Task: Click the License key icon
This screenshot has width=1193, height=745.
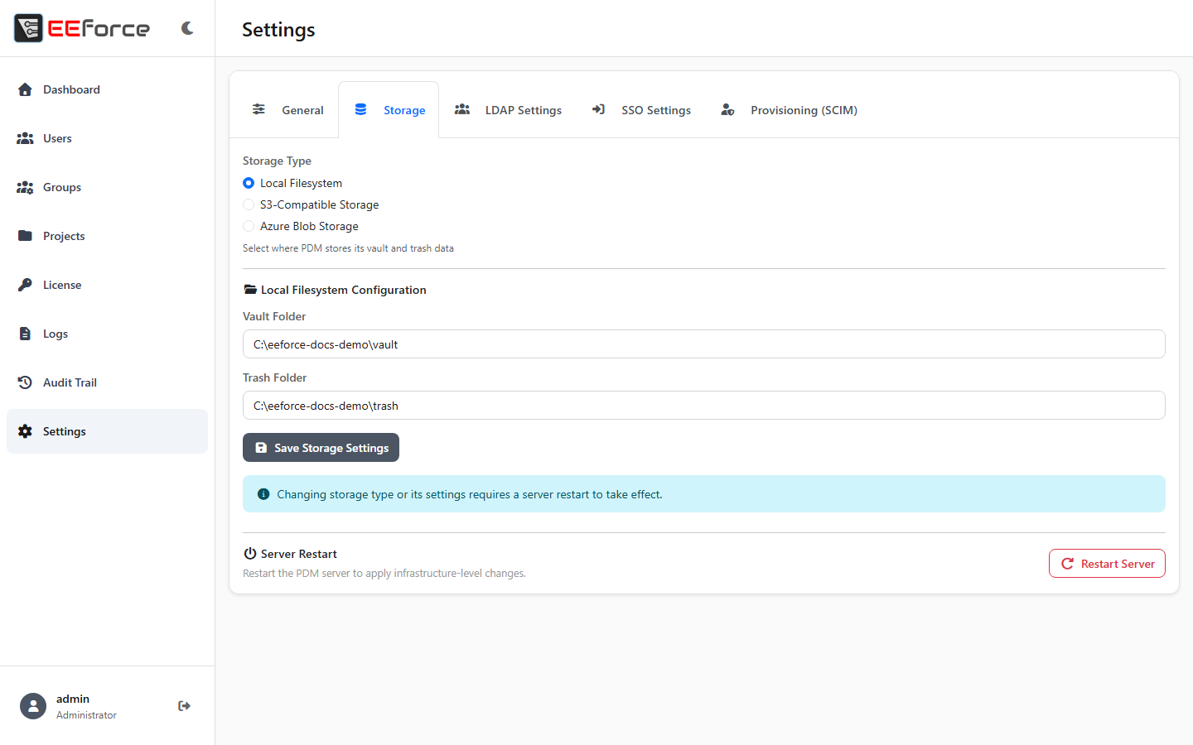Action: (25, 285)
